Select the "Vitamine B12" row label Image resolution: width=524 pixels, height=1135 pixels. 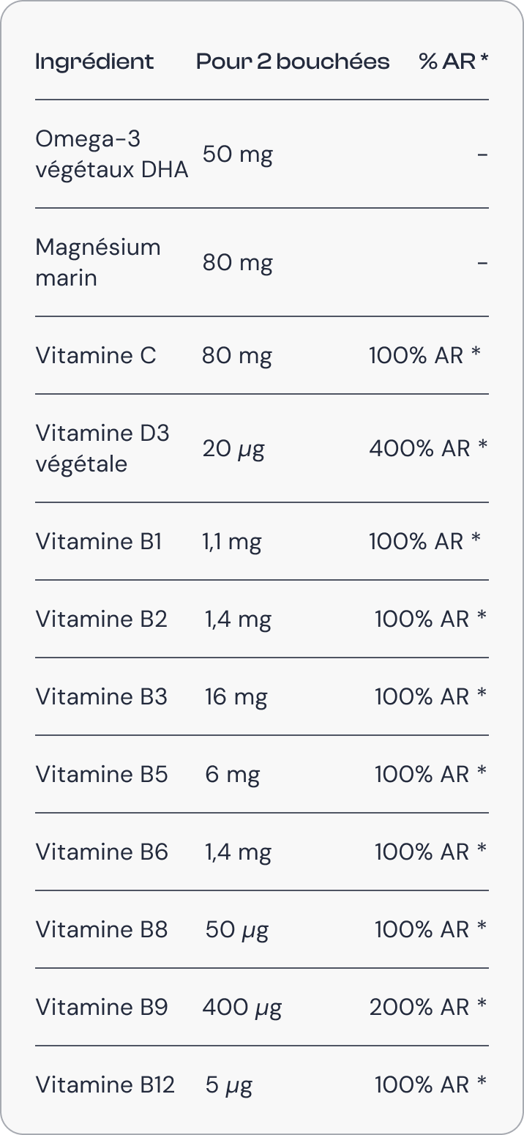click(x=105, y=1084)
